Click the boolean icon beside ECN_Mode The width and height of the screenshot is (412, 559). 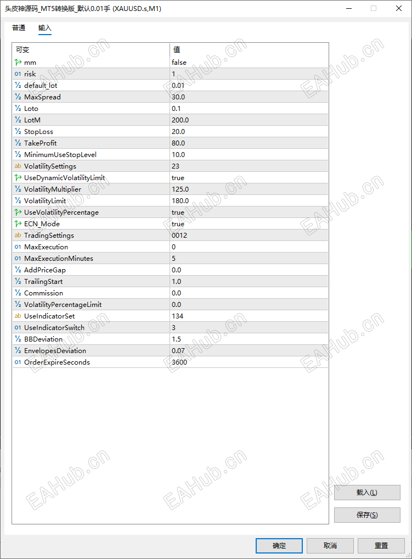pyautogui.click(x=18, y=223)
